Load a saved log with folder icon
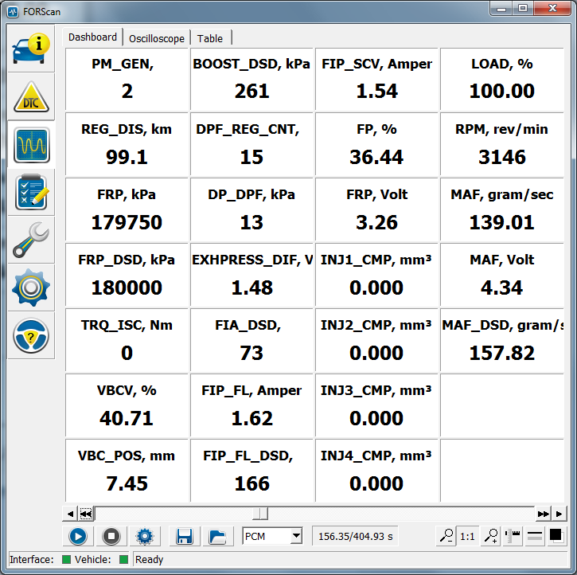Image resolution: width=577 pixels, height=575 pixels. point(216,536)
